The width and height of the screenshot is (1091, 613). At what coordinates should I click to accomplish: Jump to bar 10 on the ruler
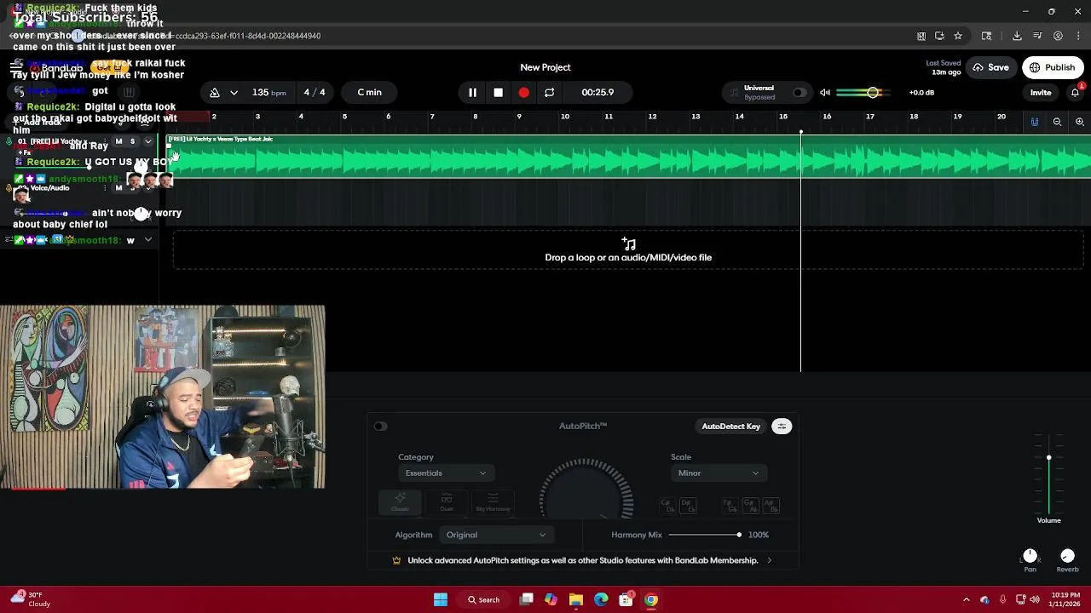[564, 117]
